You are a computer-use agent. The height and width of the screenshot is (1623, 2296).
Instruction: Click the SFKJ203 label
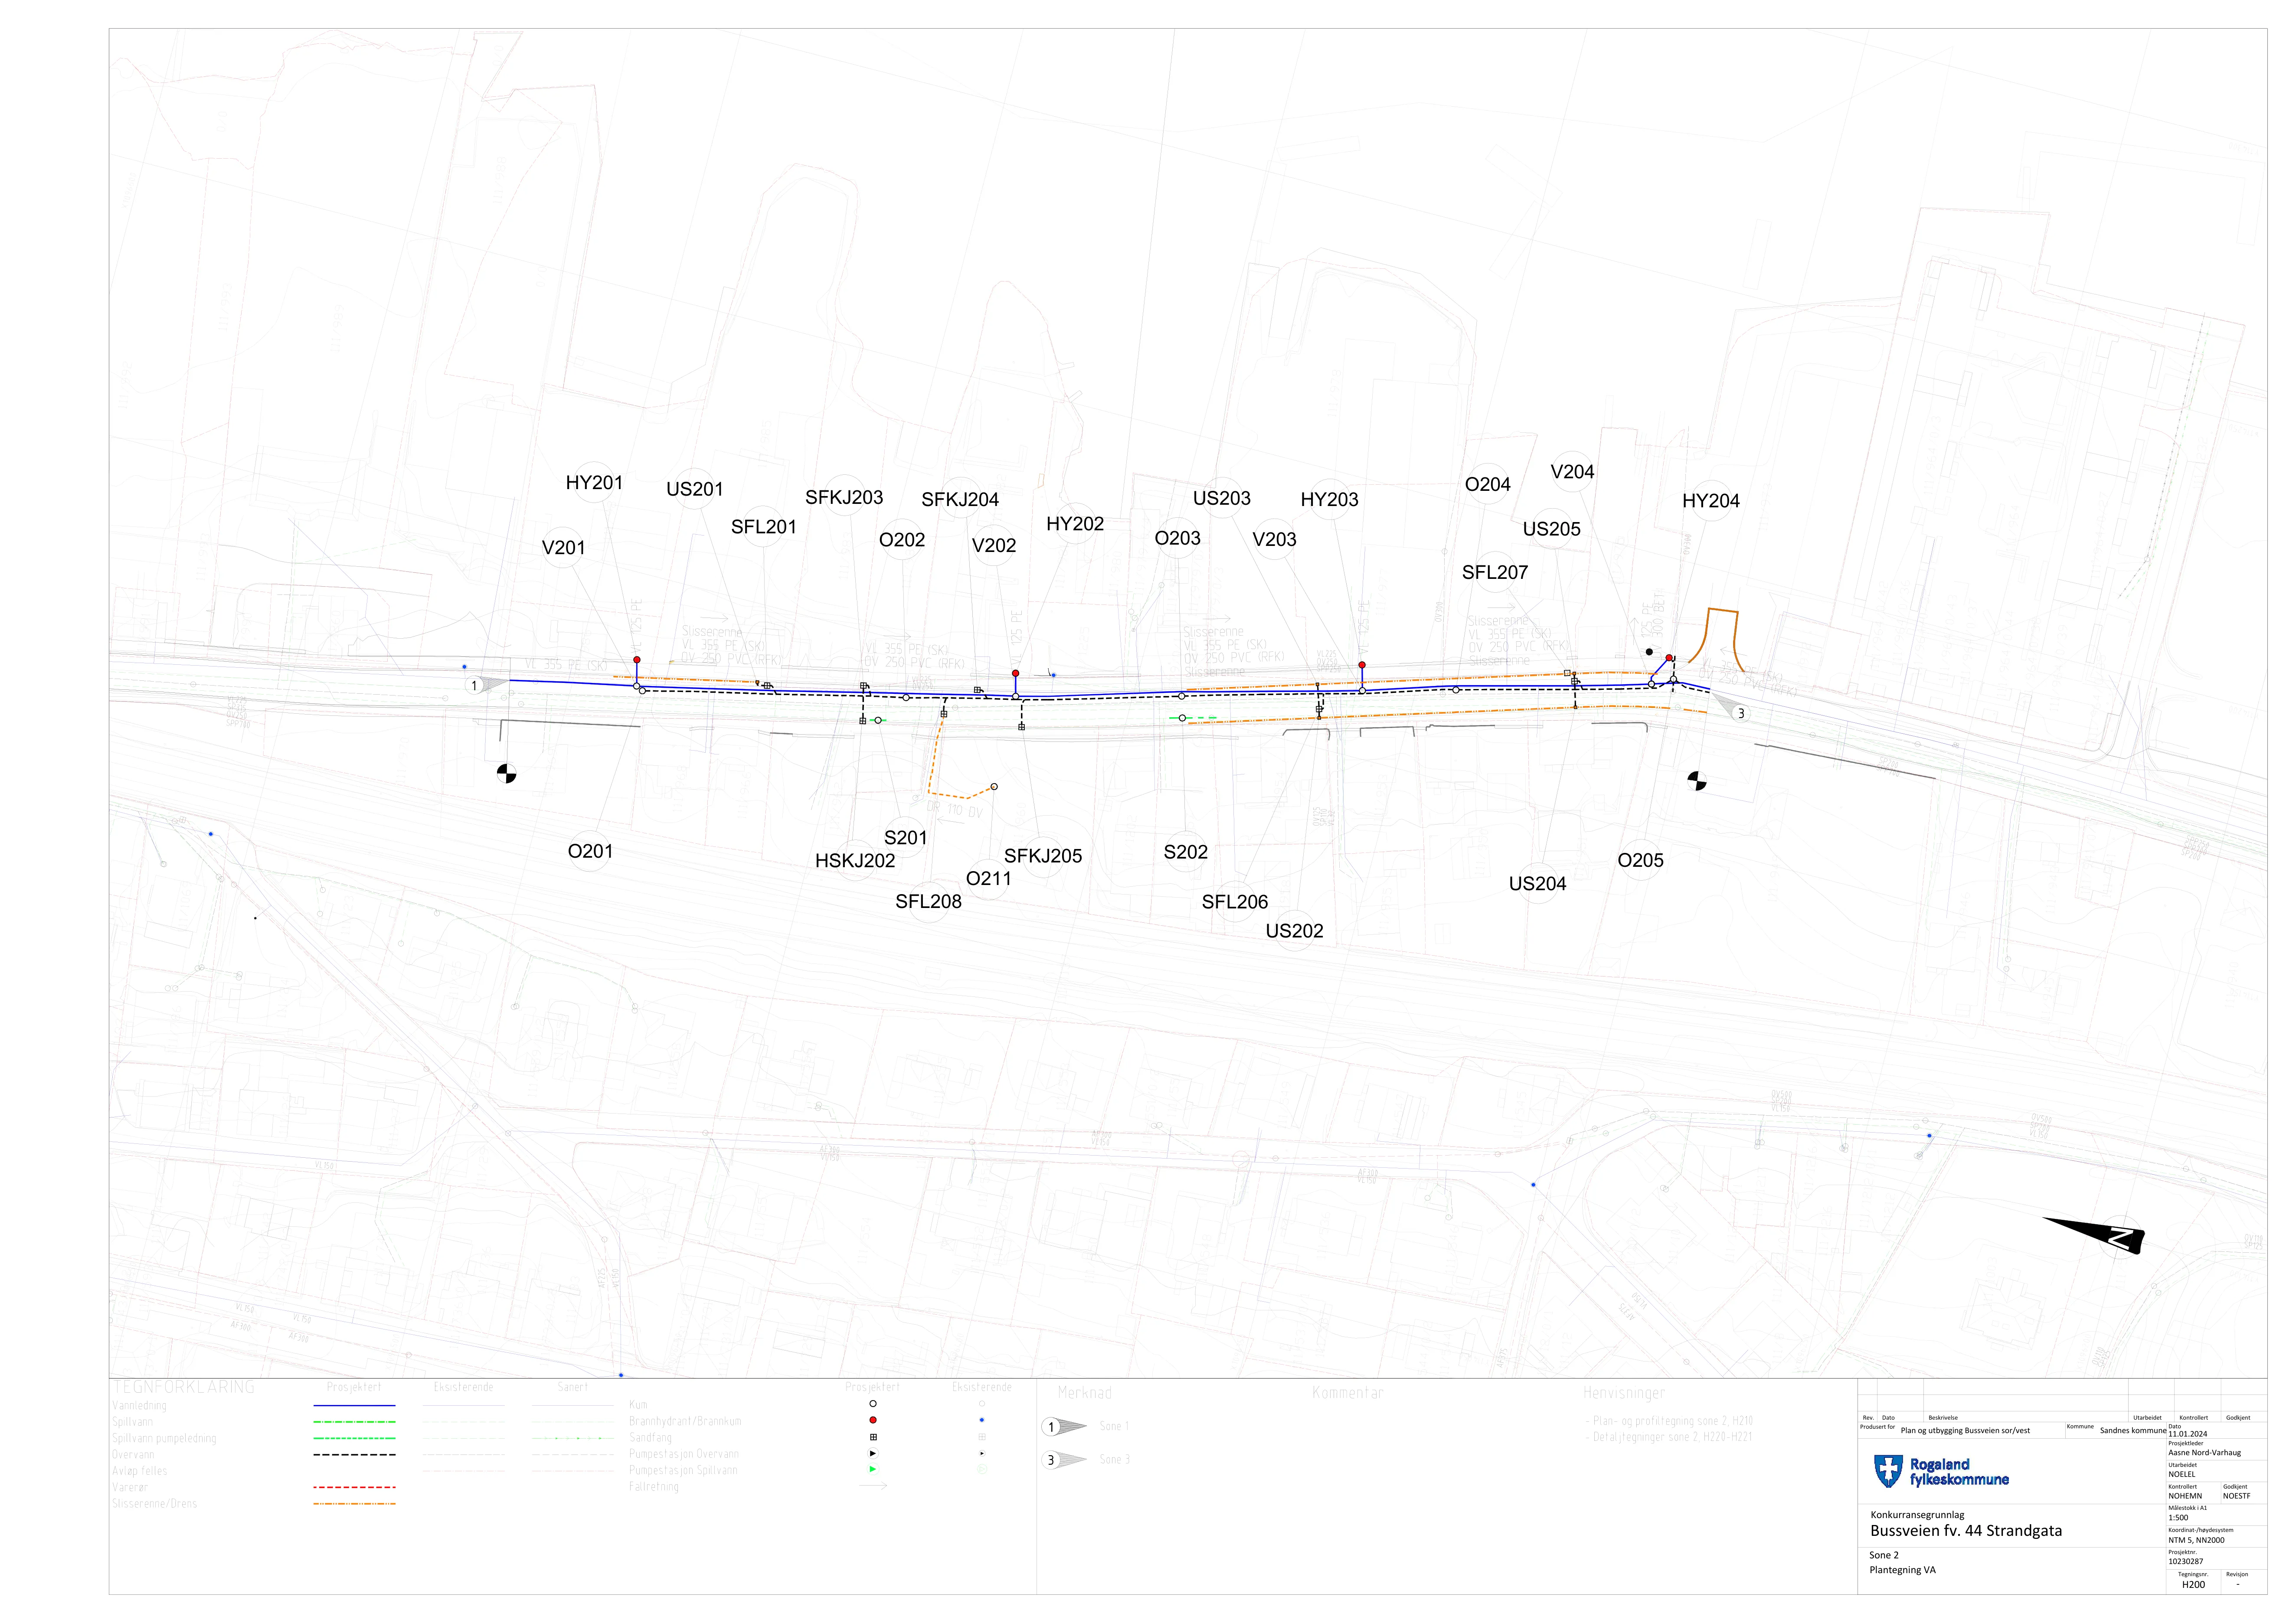tap(844, 497)
